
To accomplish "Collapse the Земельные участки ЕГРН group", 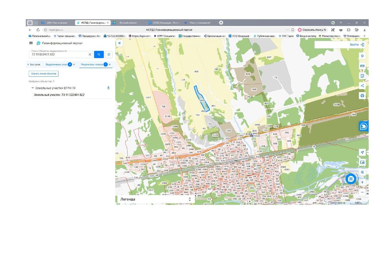I will 33,88.
